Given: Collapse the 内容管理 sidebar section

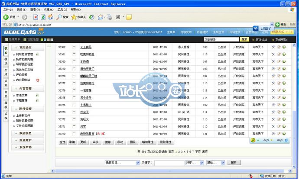Looking at the screenshot, I should tap(27, 89).
